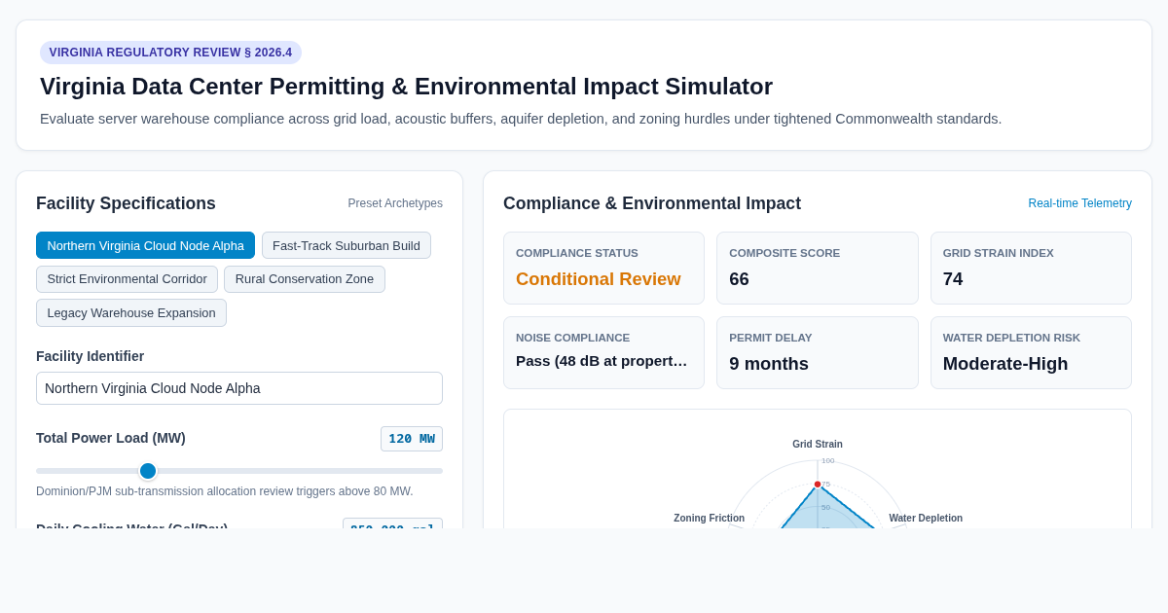Click the Compliance Status card
Image resolution: width=1168 pixels, height=613 pixels.
(603, 269)
